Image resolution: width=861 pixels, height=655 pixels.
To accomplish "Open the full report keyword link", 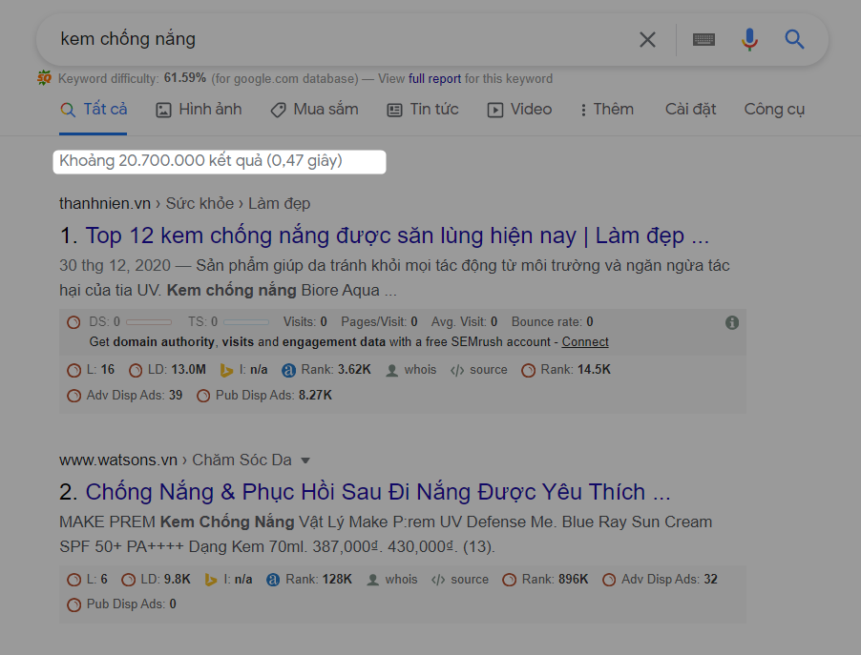I will tap(434, 78).
